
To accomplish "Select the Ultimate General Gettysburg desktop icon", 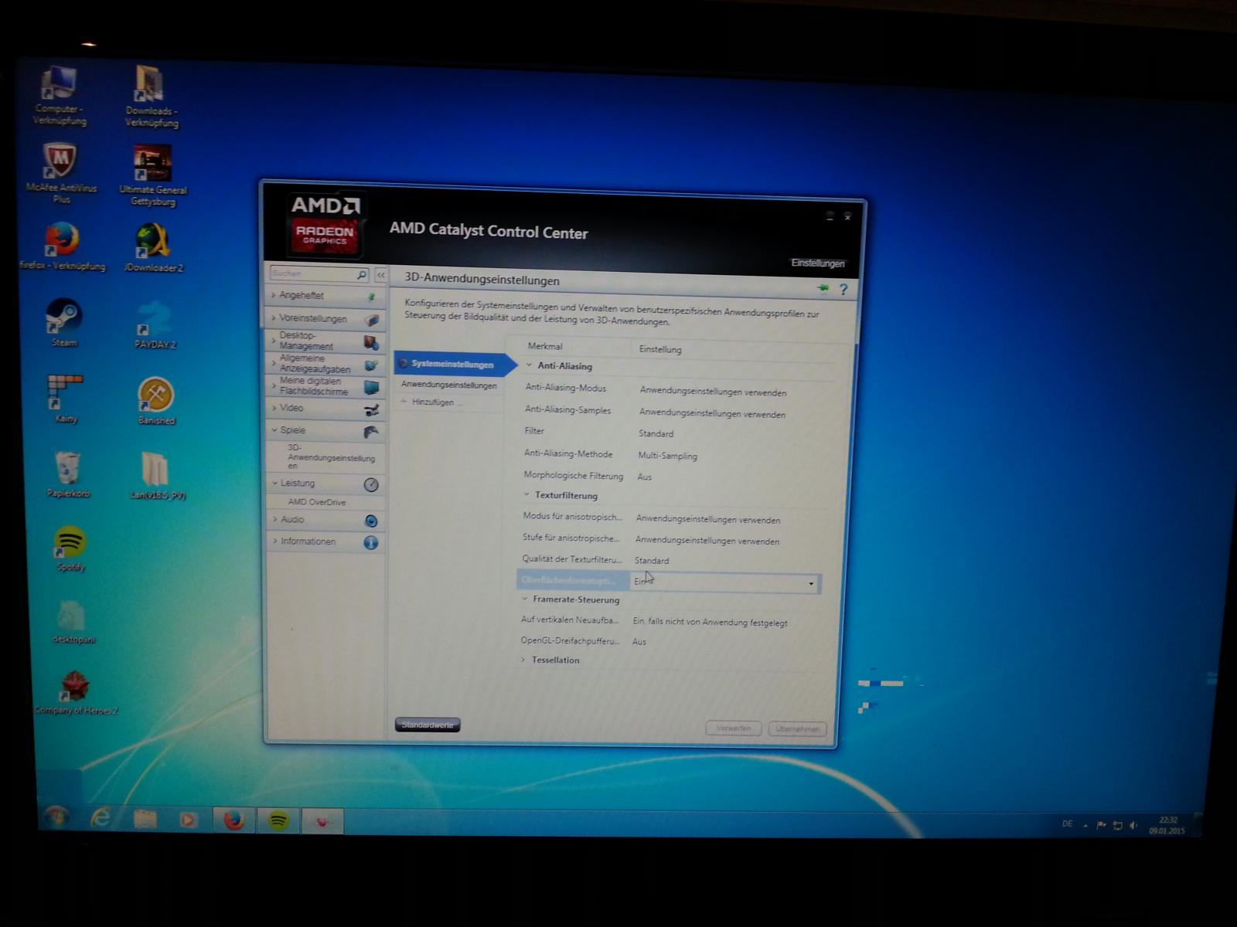I will [x=153, y=175].
